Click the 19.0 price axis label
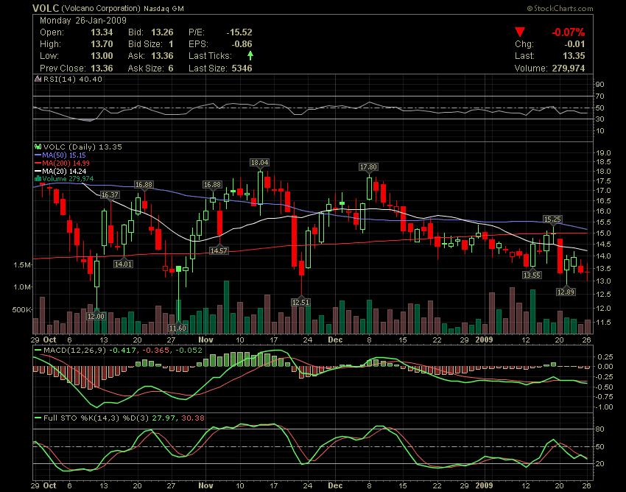Screen dimensions: 626x492 click(604, 153)
